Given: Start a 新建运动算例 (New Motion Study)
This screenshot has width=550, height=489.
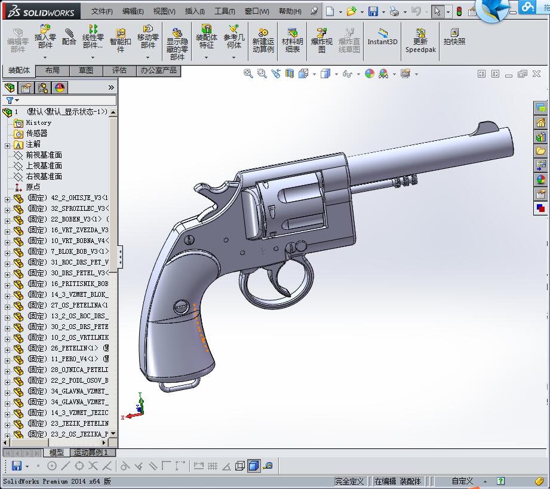Looking at the screenshot, I should click(263, 41).
